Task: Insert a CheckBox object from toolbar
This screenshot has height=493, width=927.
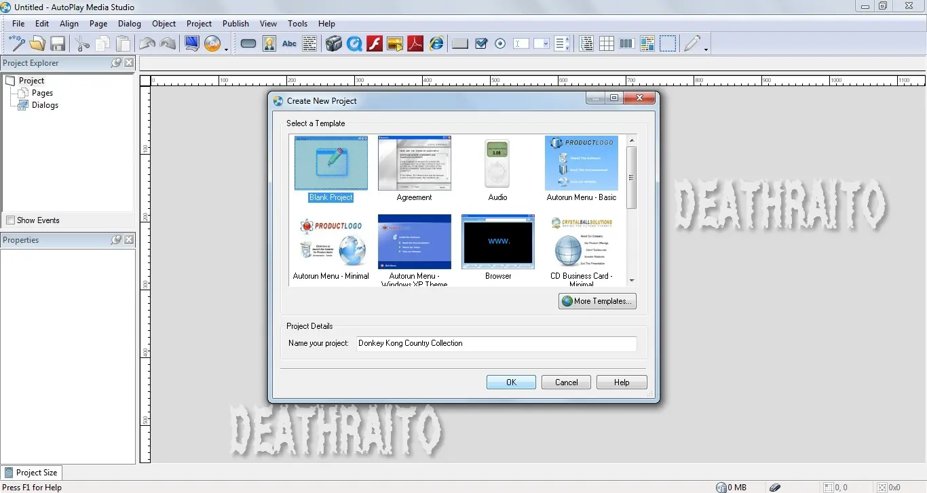Action: coord(481,44)
